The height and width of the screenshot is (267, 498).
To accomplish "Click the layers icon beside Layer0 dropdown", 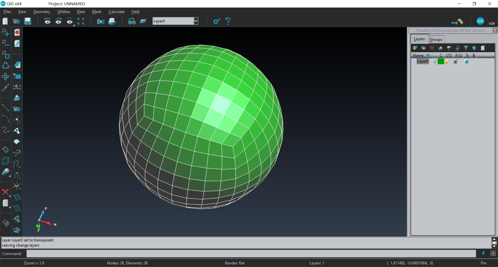I will [143, 21].
